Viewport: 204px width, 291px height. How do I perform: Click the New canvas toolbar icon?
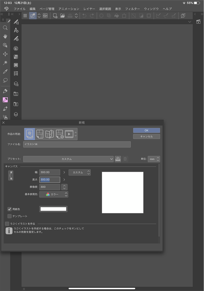[55, 16]
